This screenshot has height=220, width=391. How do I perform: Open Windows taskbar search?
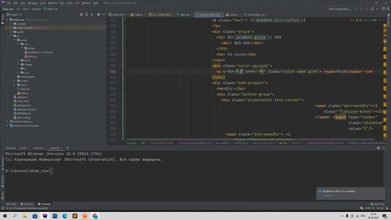click(x=15, y=216)
